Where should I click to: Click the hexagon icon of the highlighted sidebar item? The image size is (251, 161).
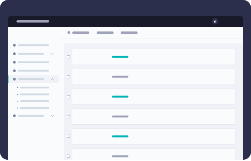coord(14,79)
